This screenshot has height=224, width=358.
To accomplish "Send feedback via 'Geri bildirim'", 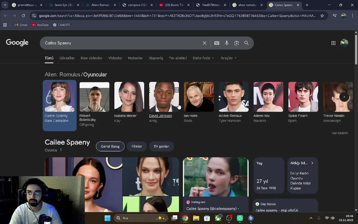I will pos(340,133).
